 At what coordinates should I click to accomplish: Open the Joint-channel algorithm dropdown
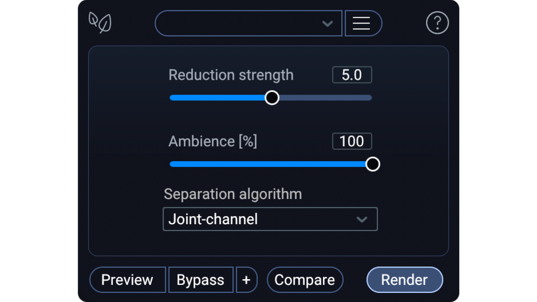tap(270, 219)
